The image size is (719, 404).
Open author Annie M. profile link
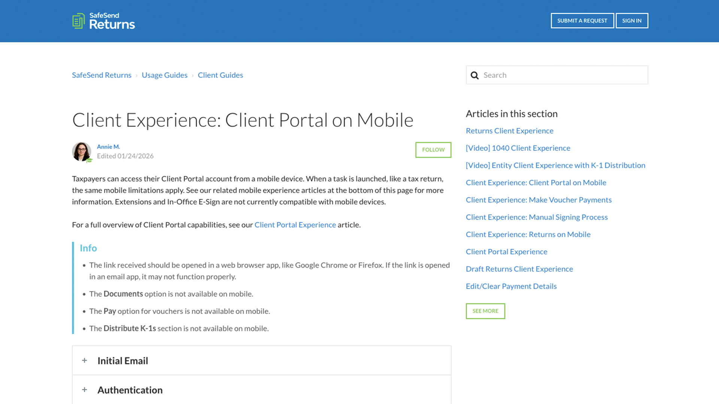pos(108,147)
